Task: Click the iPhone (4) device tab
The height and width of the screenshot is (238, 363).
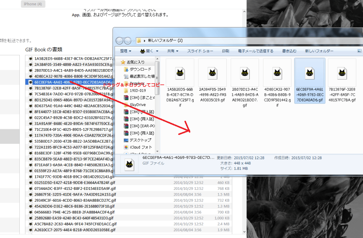Action: pyautogui.click(x=33, y=4)
